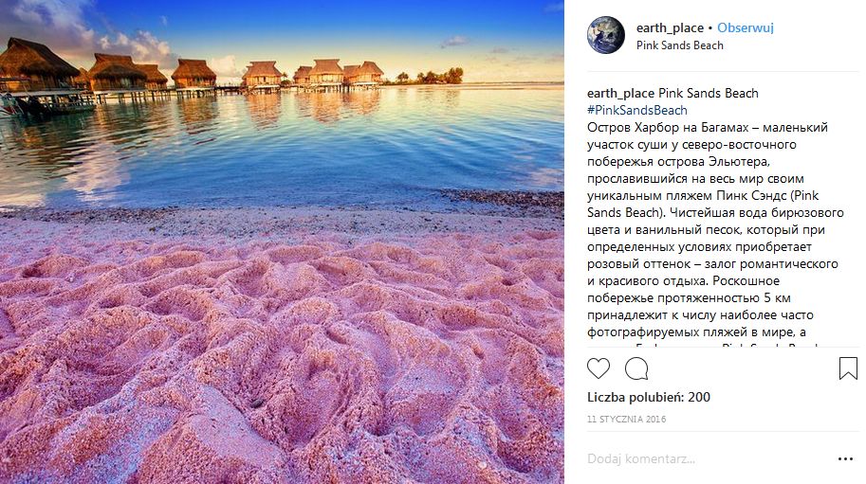
Task: Open the 11 STYCZNIA 2016 timestamp link
Action: (626, 419)
